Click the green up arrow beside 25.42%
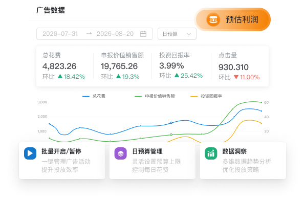 (177, 75)
